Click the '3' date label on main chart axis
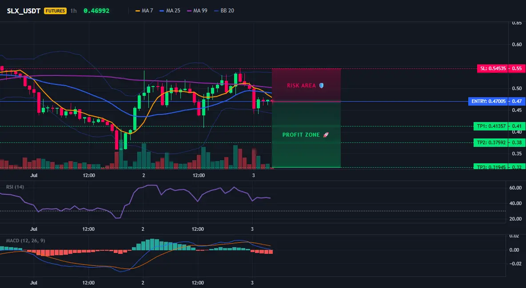526x288 pixels. click(x=253, y=175)
